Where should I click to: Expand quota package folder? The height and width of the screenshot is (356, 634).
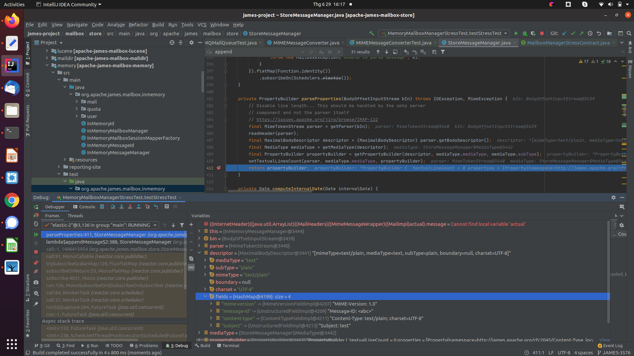[x=77, y=109]
